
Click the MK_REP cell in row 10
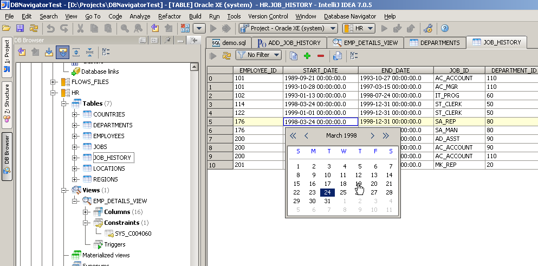coord(459,165)
